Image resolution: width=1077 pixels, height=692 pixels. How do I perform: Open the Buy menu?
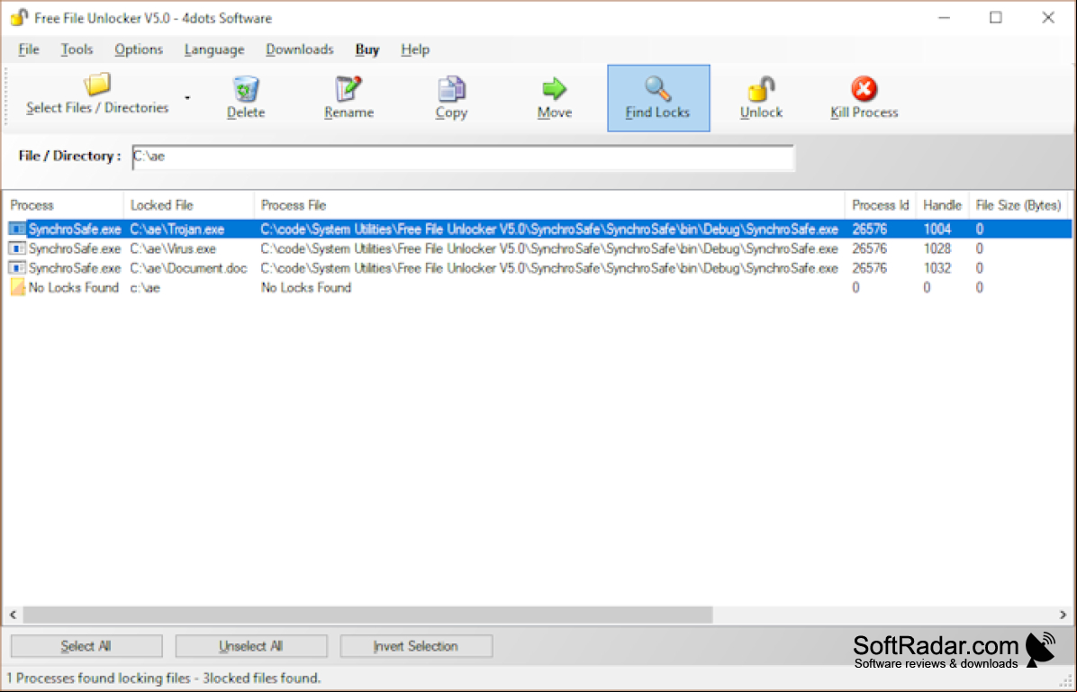(367, 49)
